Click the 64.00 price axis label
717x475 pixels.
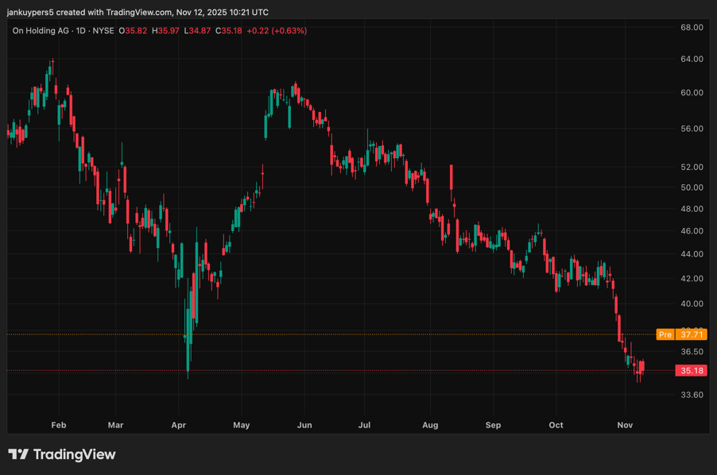click(692, 59)
